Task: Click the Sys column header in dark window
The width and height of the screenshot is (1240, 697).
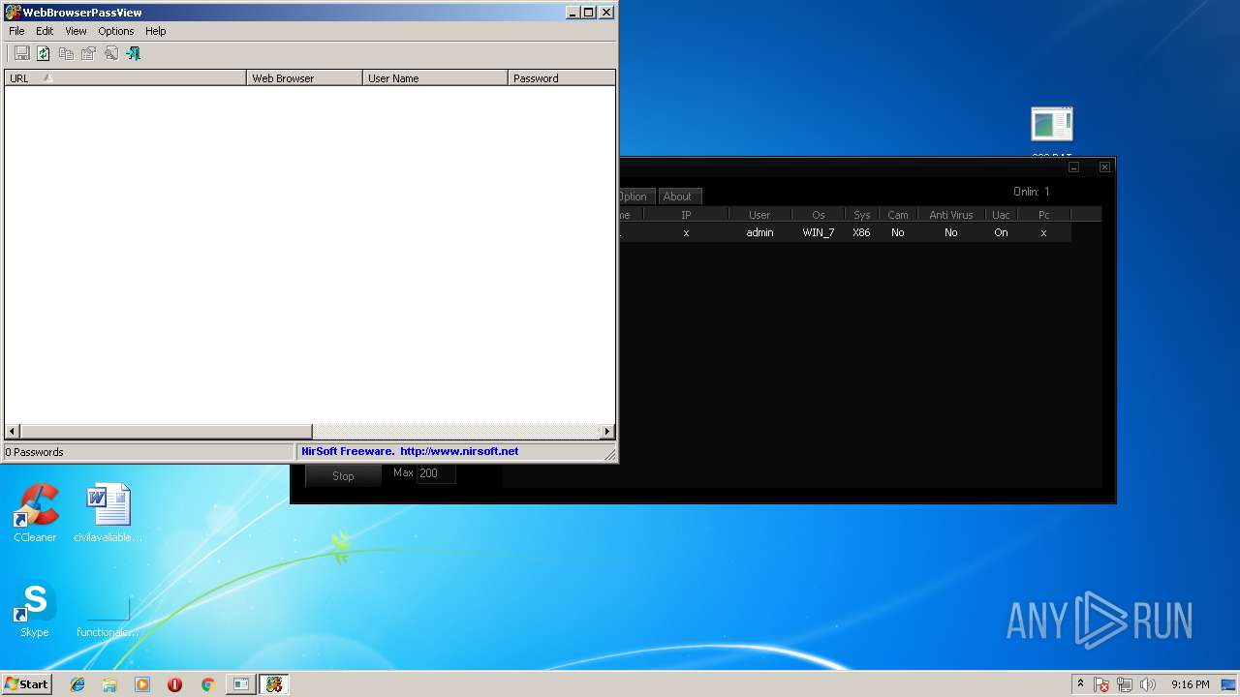Action: pos(861,215)
